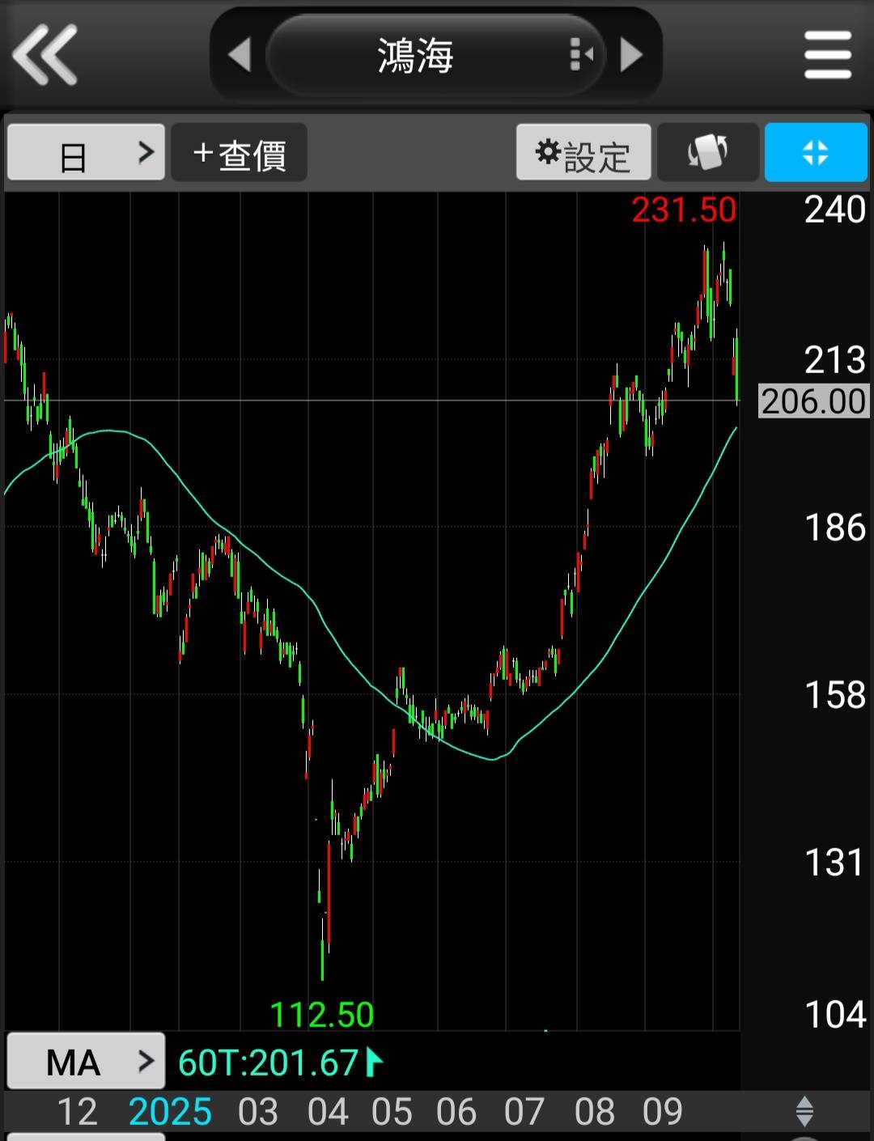
Task: Tap the 07 month label on the axis
Action: pos(524,1112)
